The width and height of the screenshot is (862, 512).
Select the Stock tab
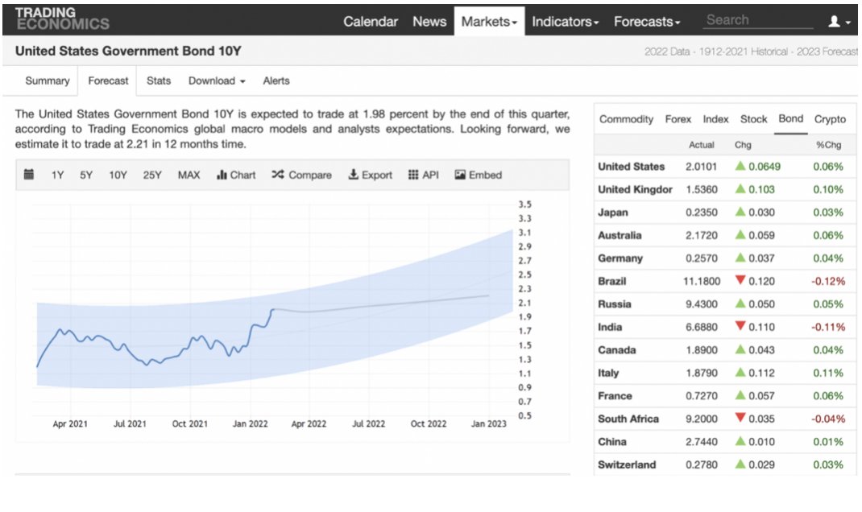[753, 119]
